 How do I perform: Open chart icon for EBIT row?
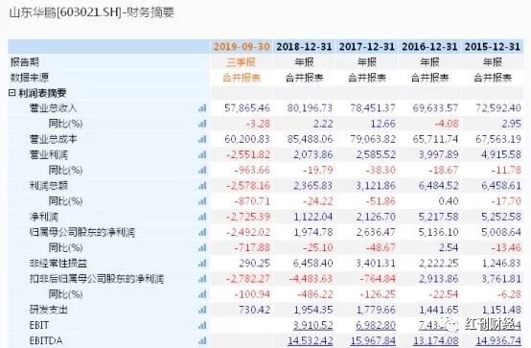[x=202, y=325]
